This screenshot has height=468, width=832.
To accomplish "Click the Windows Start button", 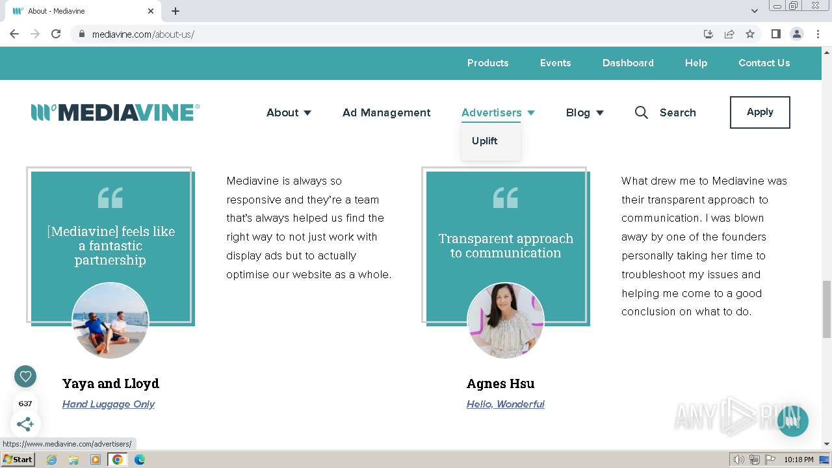I will (18, 460).
